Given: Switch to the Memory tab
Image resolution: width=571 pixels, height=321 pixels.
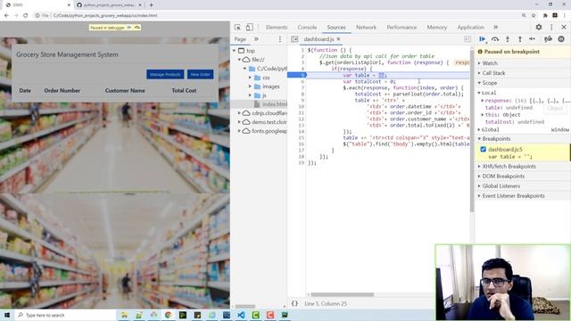Looking at the screenshot, I should pyautogui.click(x=436, y=28).
